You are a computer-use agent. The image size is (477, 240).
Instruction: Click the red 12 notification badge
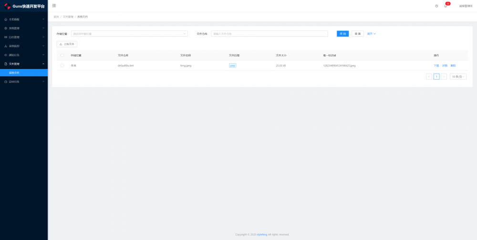pos(448,4)
